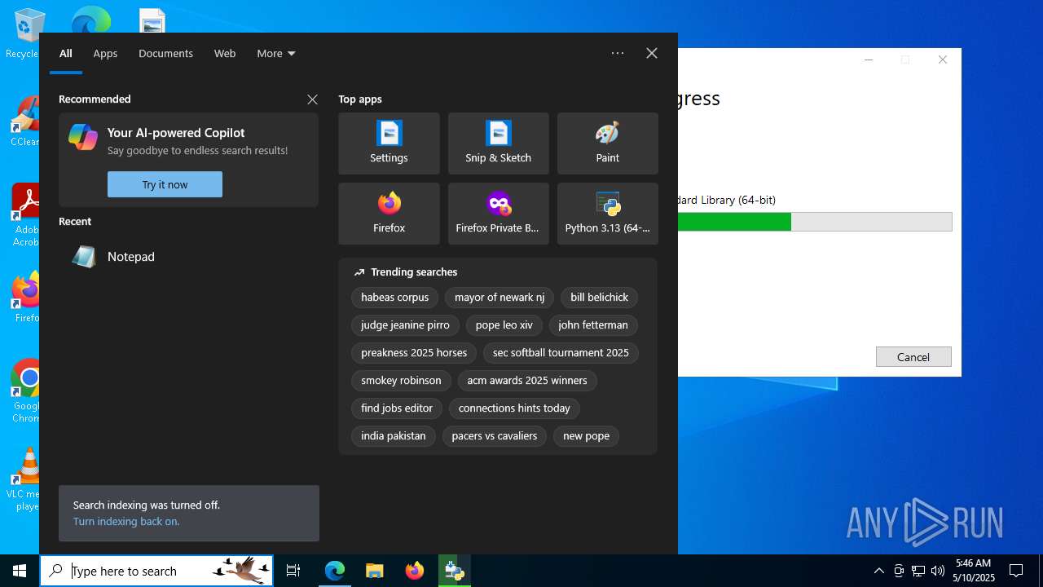The image size is (1043, 587).
Task: Launch Firefox tile in Top apps
Action: point(389,214)
